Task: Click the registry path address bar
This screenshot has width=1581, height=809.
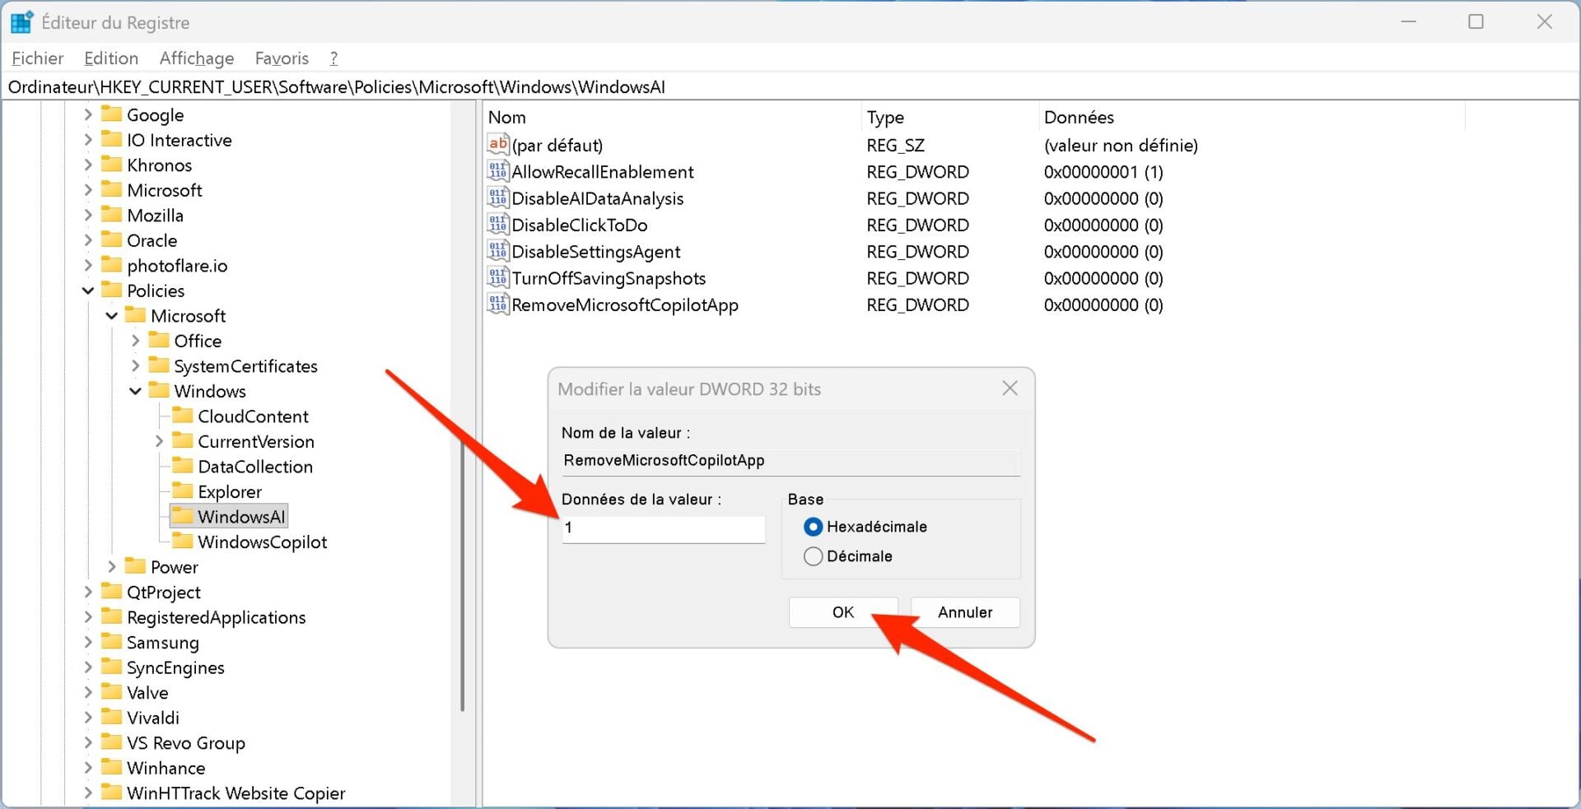Action: (x=790, y=86)
